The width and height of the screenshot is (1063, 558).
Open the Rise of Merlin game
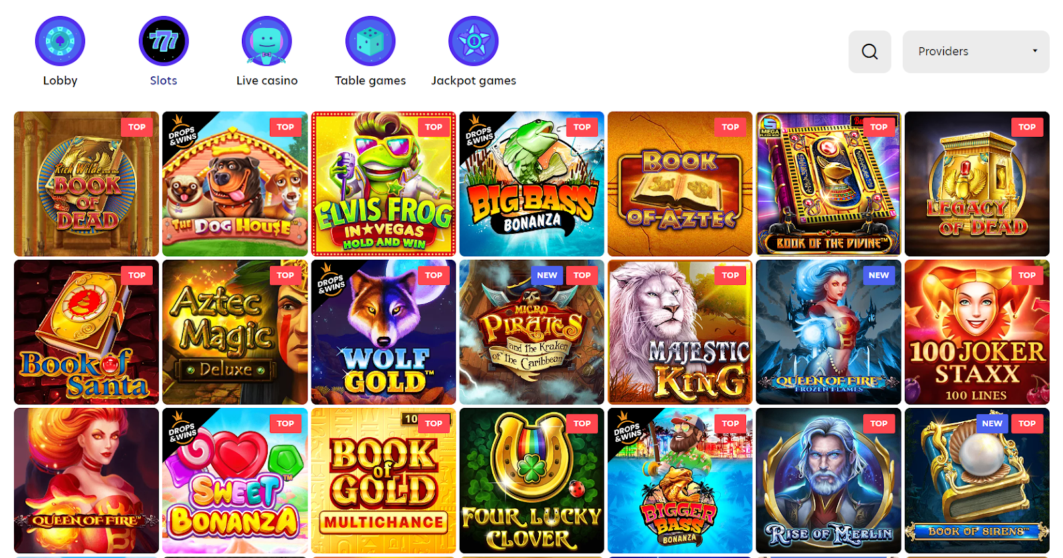coord(828,480)
